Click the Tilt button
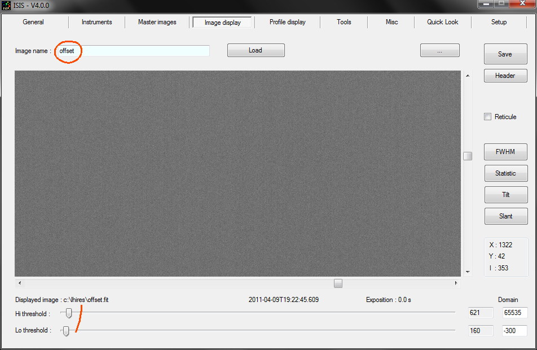This screenshot has height=350, width=537. (505, 195)
